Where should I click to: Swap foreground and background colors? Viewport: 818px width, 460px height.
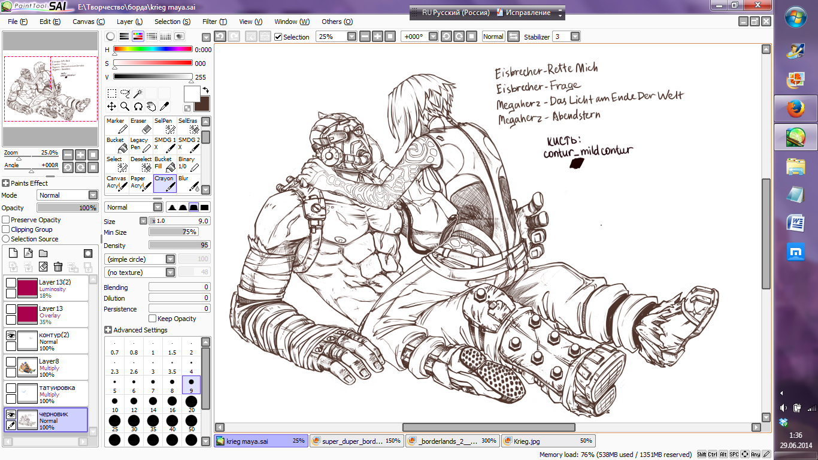205,90
